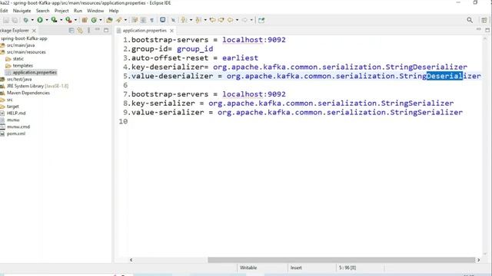Open the Coverage dropdown arrow
Screen dimensions: 492x276
tap(61, 20)
